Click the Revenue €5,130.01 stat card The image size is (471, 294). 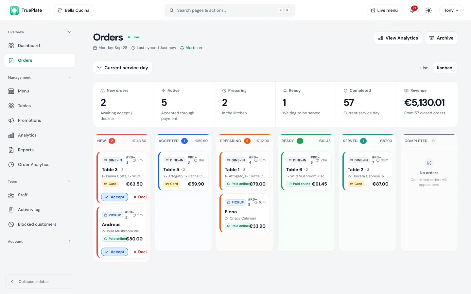tap(427, 104)
